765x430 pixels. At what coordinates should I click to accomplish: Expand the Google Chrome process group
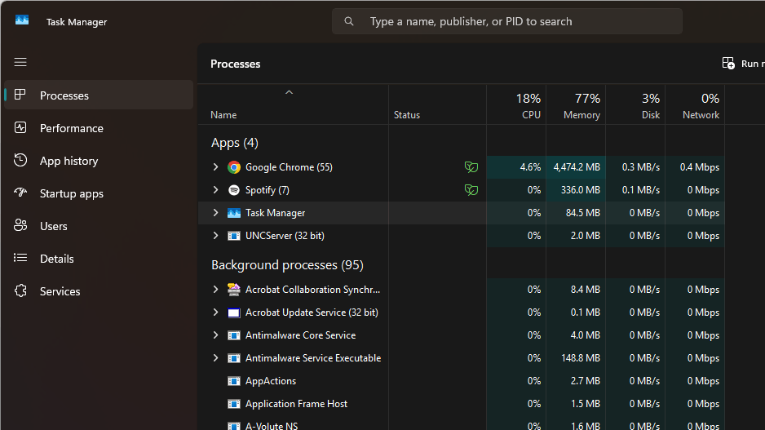pyautogui.click(x=215, y=167)
